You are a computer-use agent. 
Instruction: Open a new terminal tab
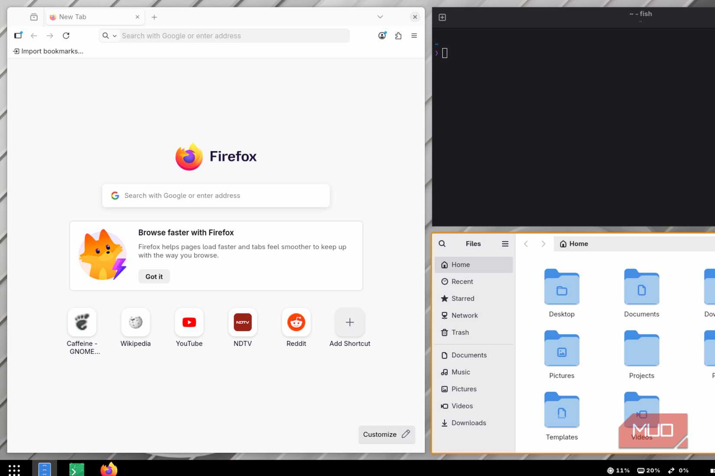pyautogui.click(x=442, y=17)
